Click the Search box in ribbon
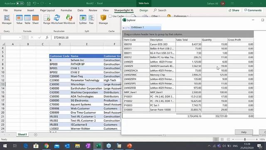This screenshot has height=150, width=266. (x=160, y=10)
